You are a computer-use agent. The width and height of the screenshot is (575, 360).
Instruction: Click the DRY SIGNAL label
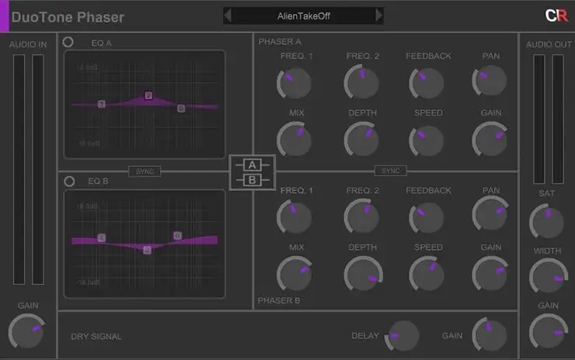(x=96, y=337)
